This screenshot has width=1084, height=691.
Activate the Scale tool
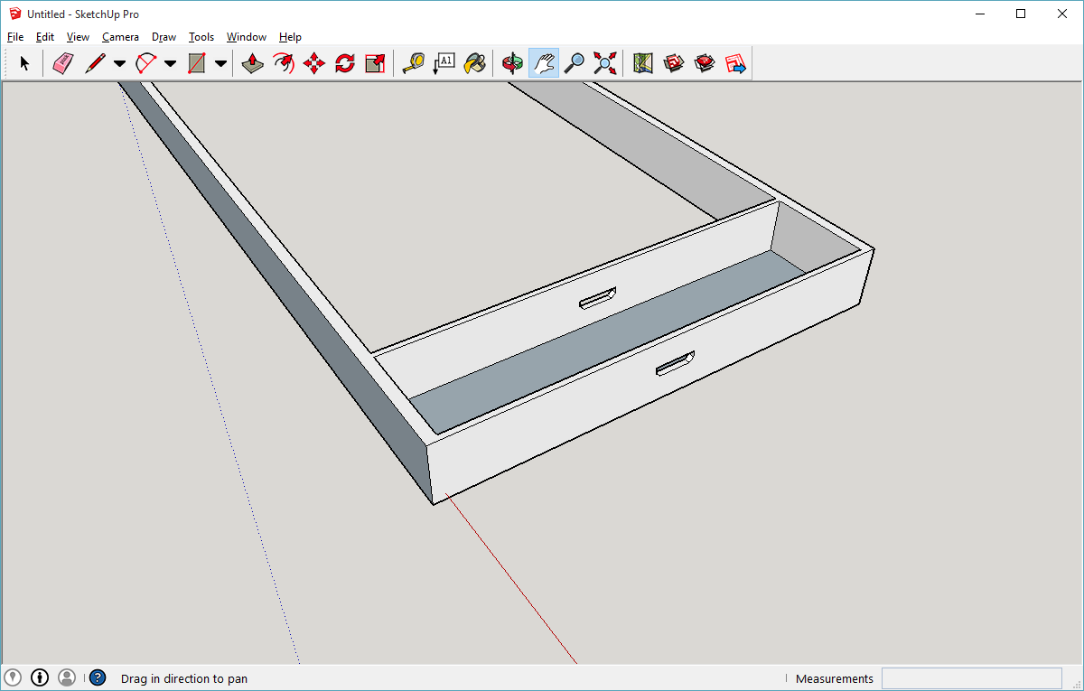376,63
